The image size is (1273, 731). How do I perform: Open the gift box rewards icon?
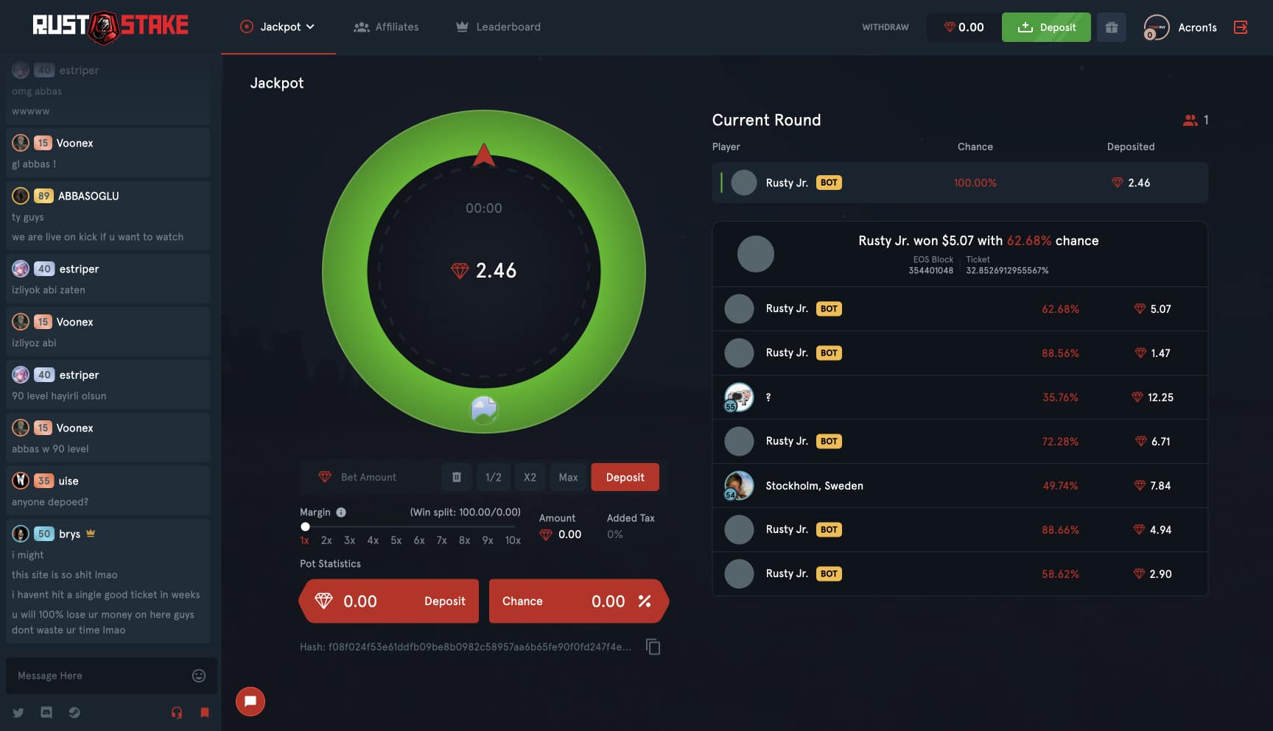tap(1111, 27)
